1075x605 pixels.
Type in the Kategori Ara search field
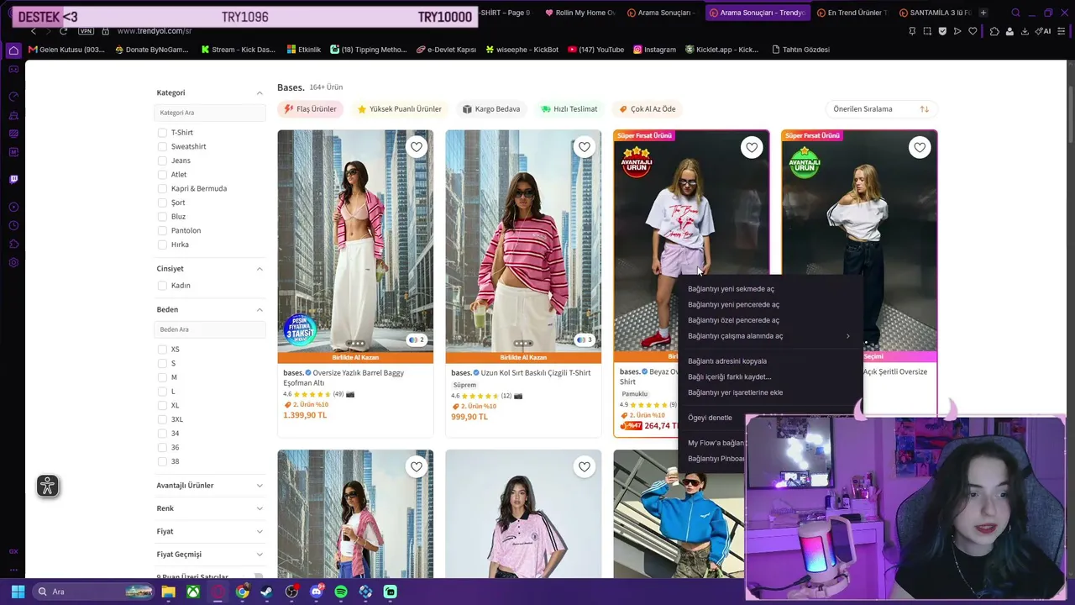210,113
